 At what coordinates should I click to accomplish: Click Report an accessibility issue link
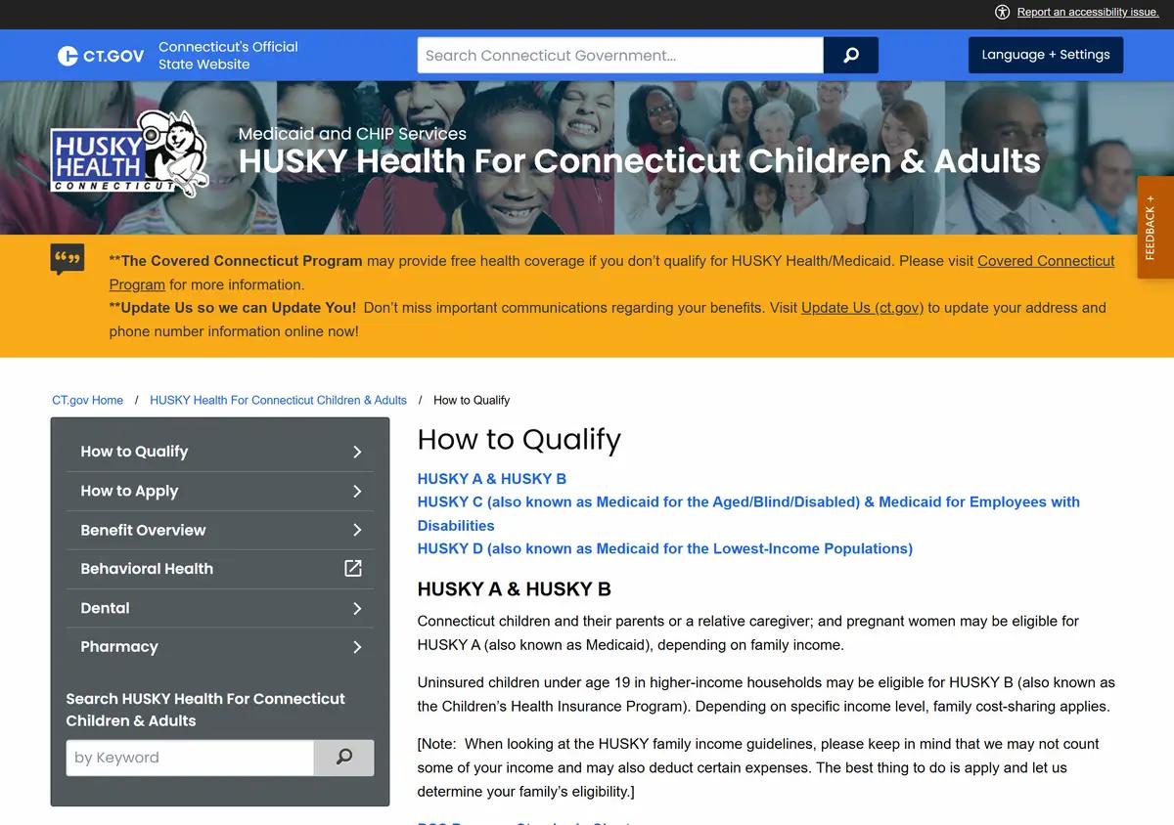1088,12
